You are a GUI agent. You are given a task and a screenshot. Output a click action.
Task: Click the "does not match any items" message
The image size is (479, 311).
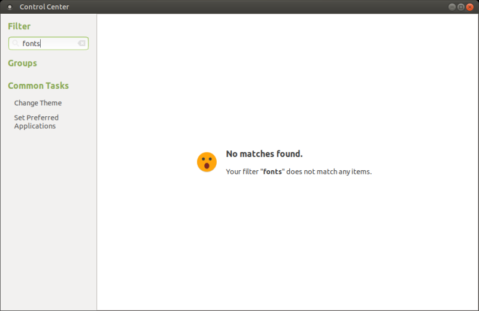tap(328, 171)
